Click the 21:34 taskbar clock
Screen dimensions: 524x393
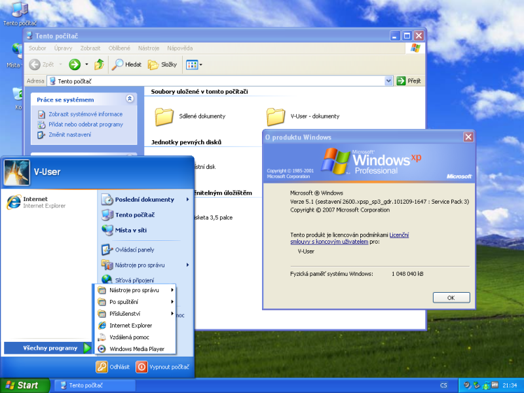[x=510, y=385]
